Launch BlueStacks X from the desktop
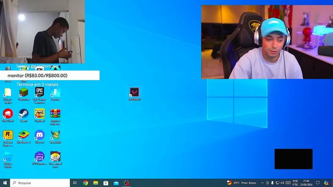 [23, 137]
